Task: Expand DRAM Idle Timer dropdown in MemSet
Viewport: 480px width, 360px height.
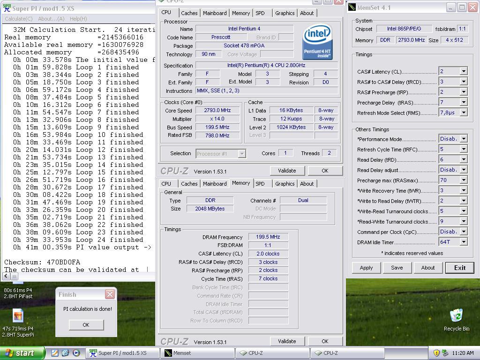Action: click(x=464, y=242)
